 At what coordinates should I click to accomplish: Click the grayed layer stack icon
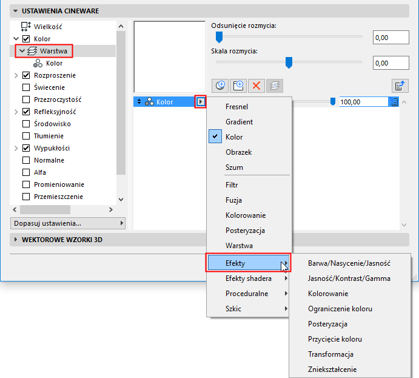pyautogui.click(x=275, y=86)
